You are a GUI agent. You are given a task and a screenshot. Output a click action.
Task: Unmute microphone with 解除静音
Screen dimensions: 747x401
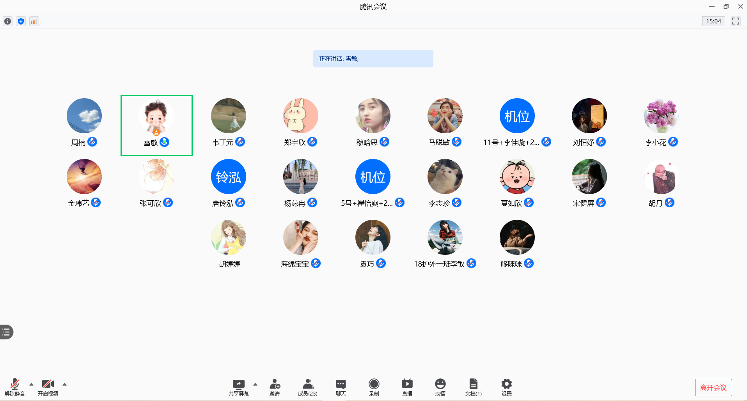click(x=15, y=387)
